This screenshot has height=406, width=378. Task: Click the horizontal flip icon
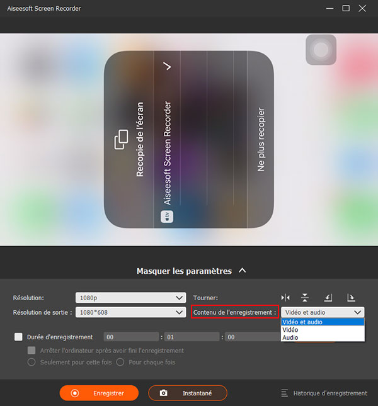coord(285,298)
